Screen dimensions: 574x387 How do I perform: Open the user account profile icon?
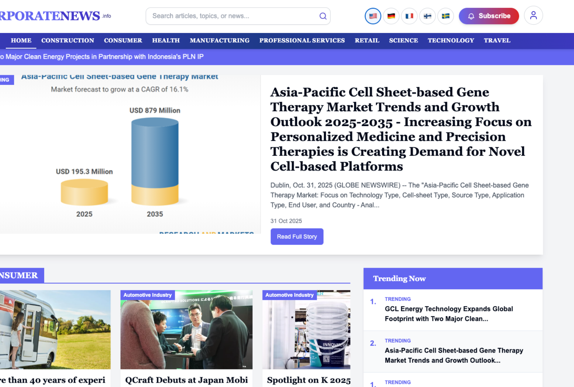(x=533, y=15)
